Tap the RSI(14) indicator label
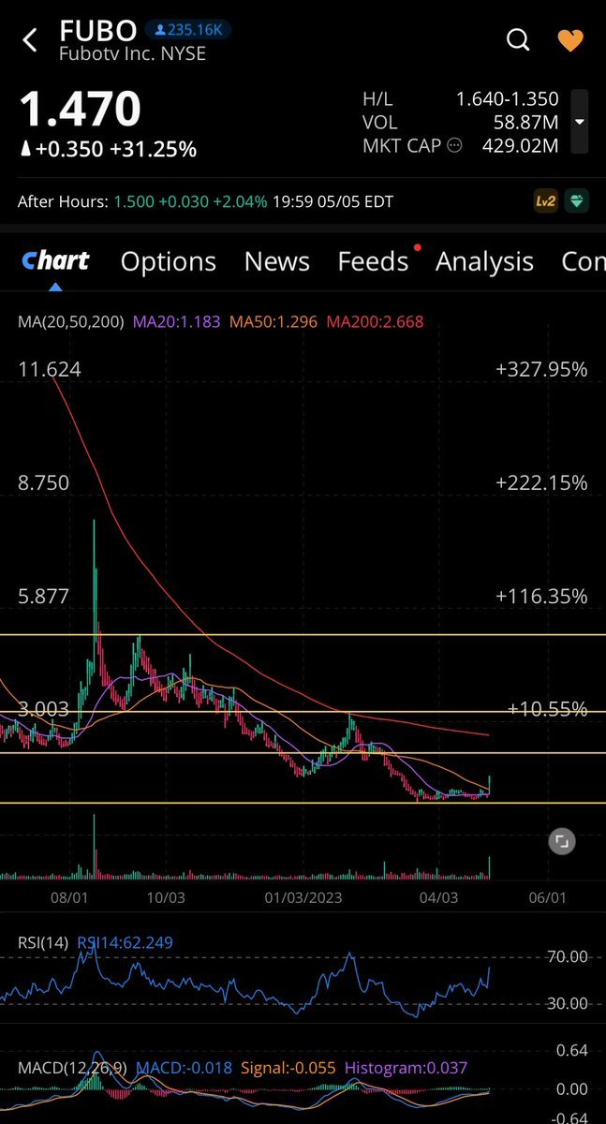This screenshot has width=606, height=1124. 43,942
